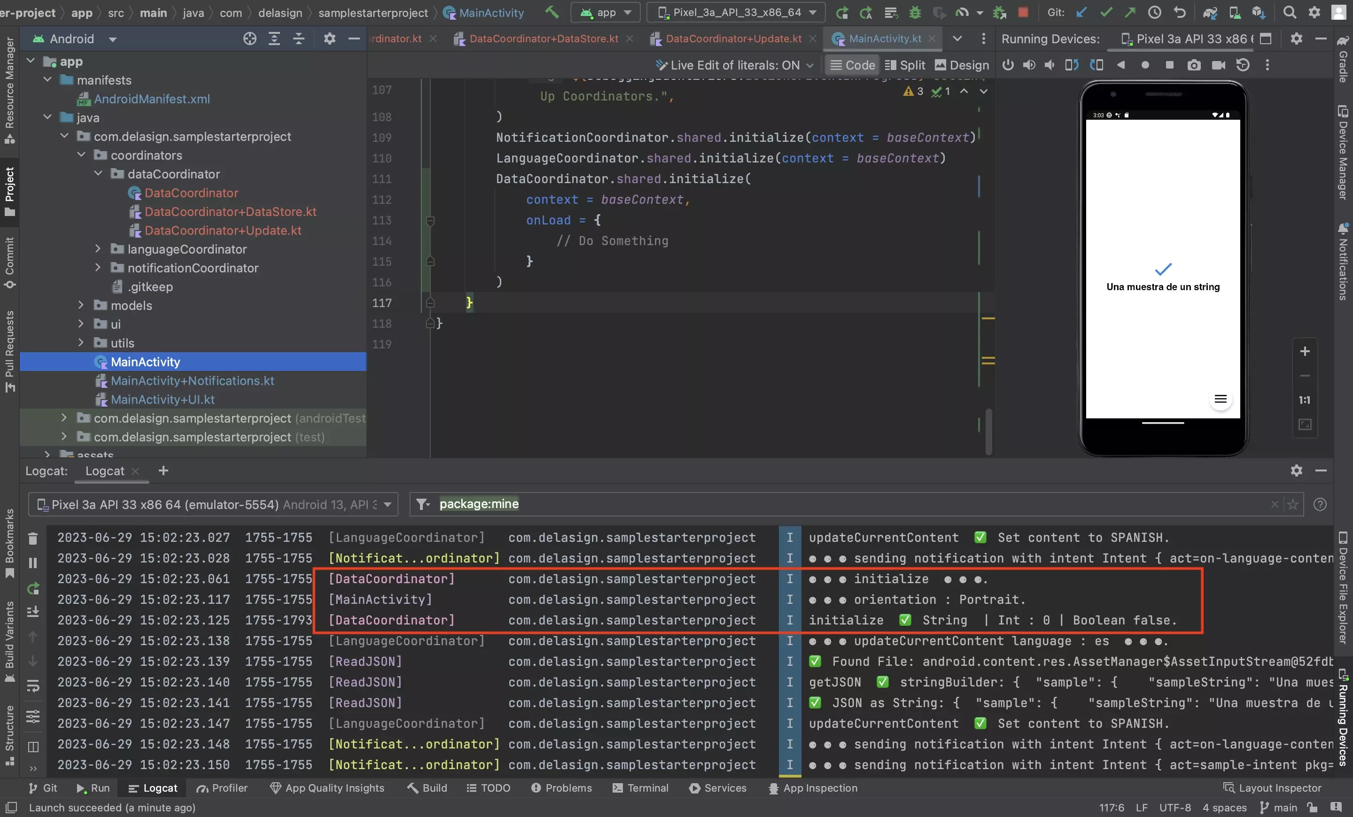Screen dimensions: 1353x817
Task: Click emulator volume down icon
Action: (x=1050, y=65)
